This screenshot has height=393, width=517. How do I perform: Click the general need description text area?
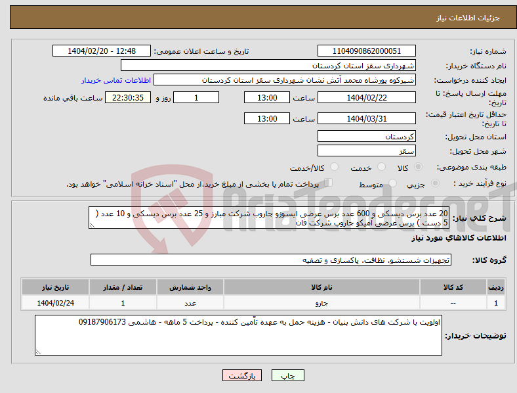tap(269, 218)
